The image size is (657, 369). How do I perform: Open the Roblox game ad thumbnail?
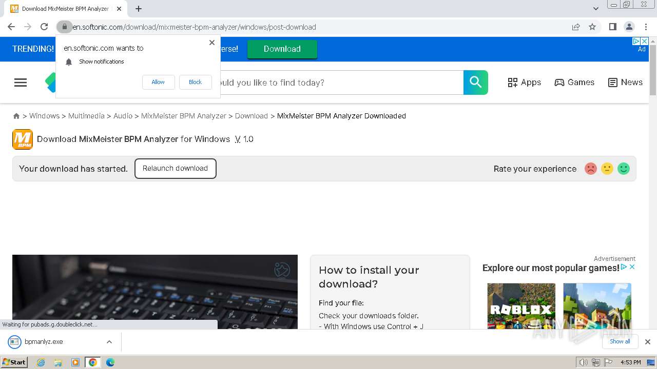pyautogui.click(x=521, y=306)
